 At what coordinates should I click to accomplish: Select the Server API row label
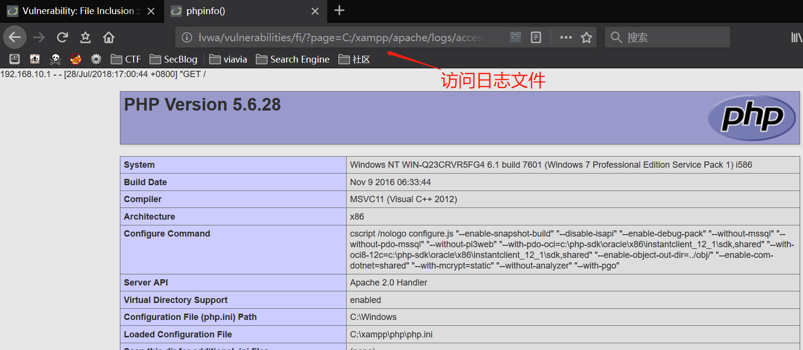click(146, 283)
